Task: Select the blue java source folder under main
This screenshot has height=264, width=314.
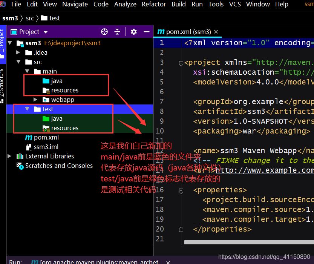Action: [57, 81]
